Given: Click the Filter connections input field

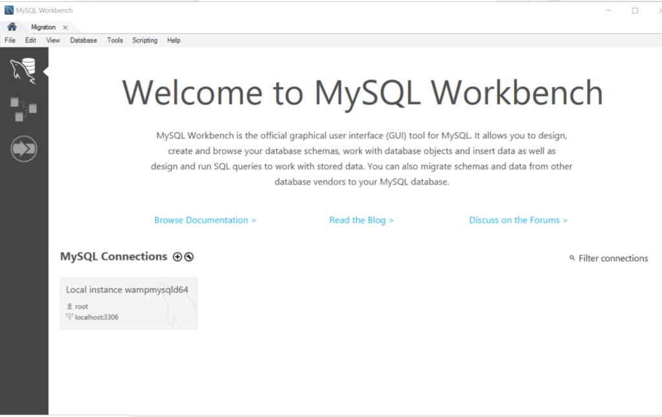Looking at the screenshot, I should click(x=612, y=258).
